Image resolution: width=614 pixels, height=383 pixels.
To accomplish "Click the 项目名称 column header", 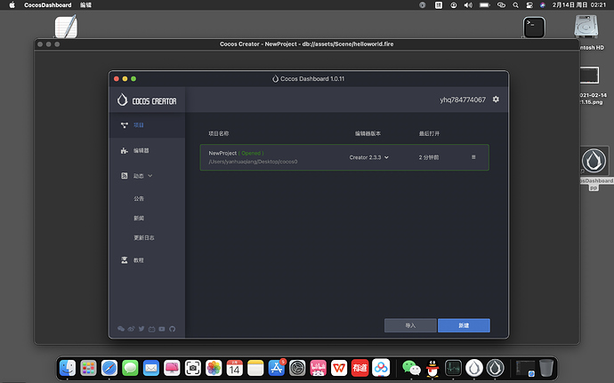I will [x=219, y=133].
